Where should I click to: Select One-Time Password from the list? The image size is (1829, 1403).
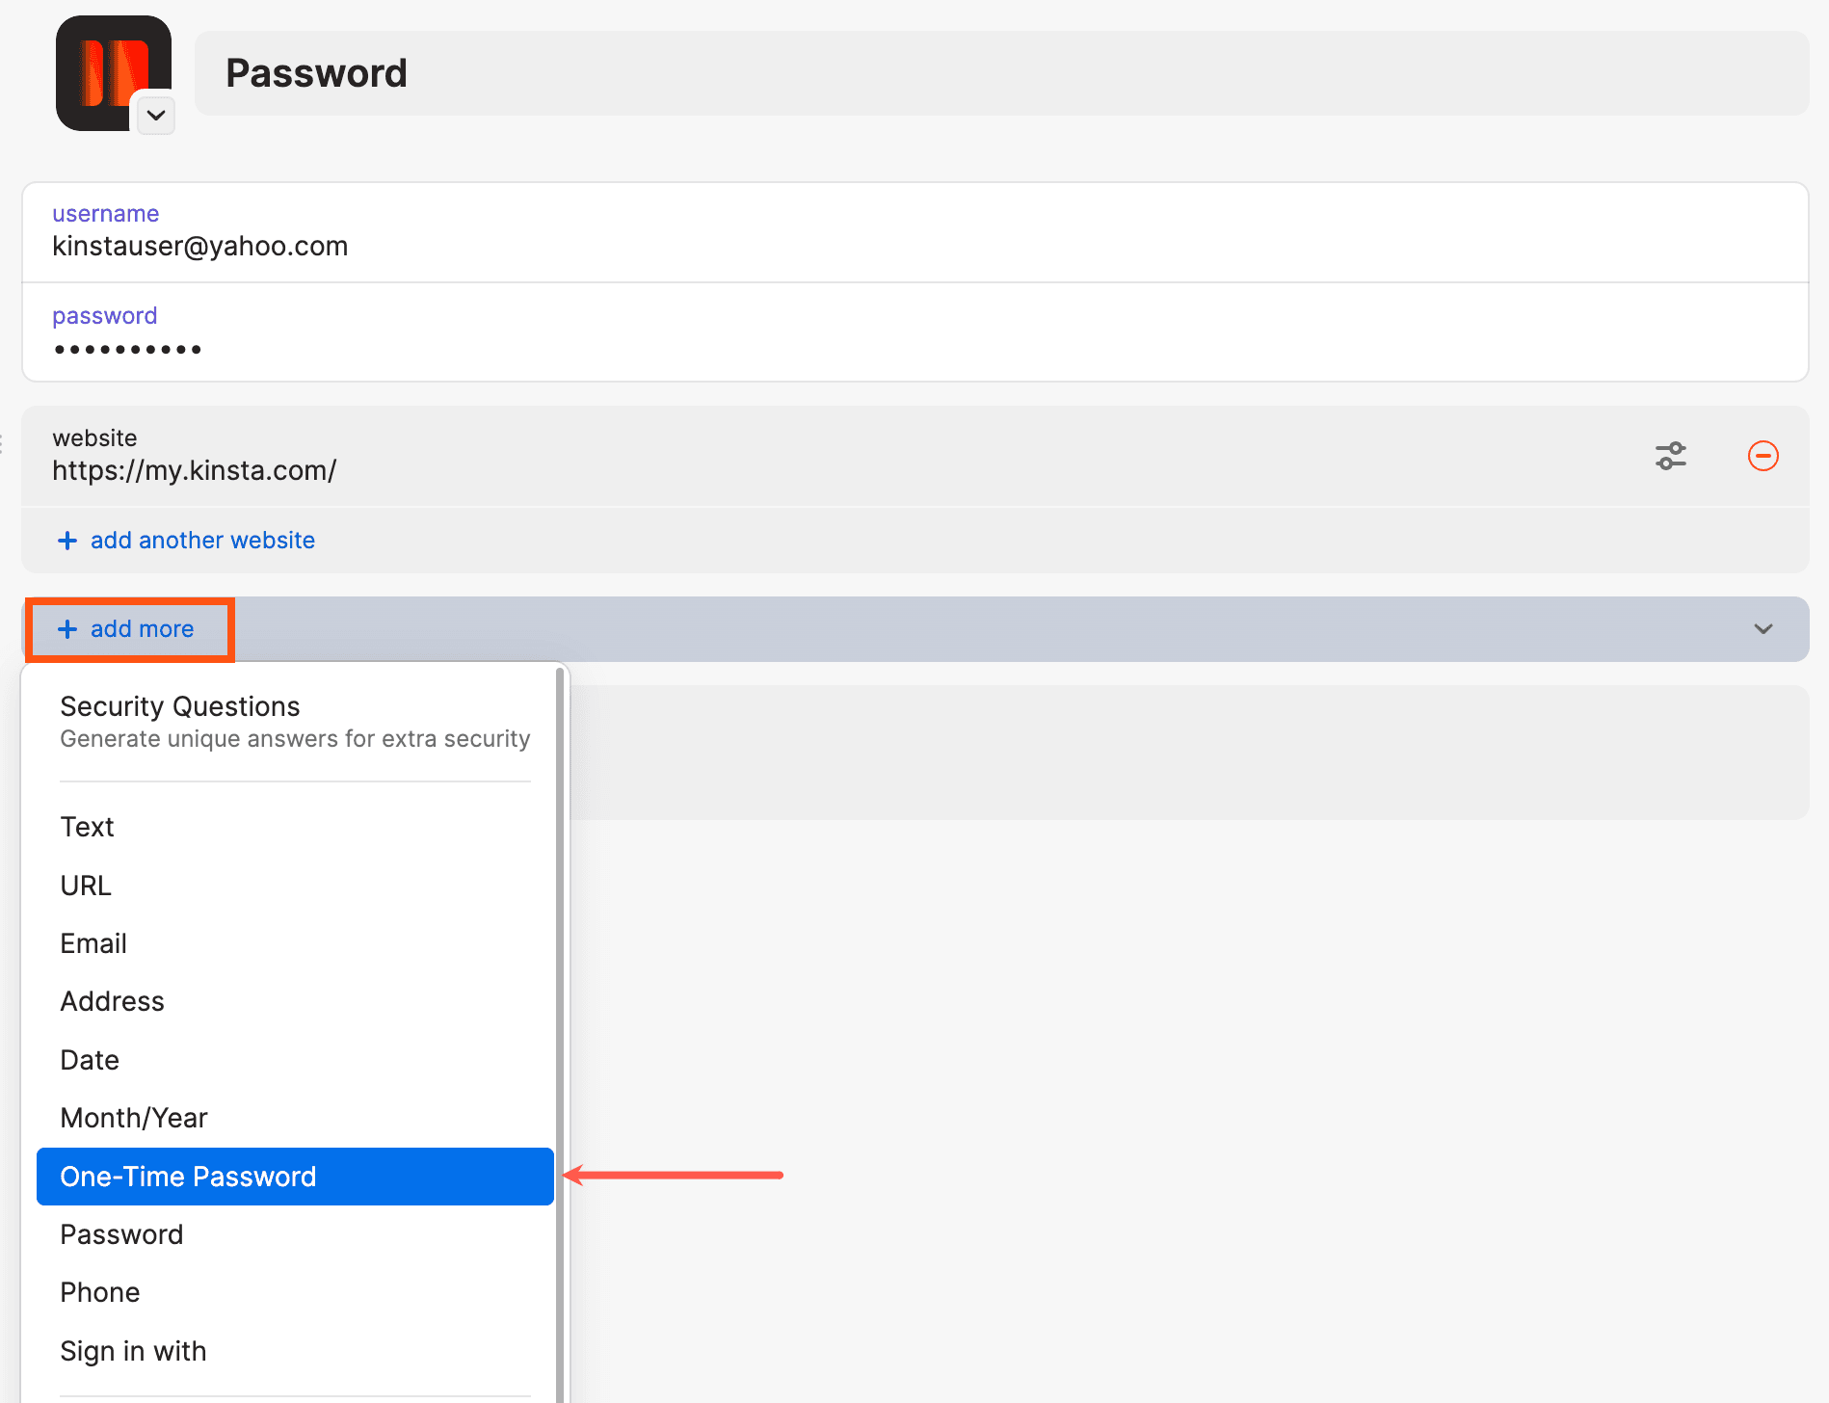(x=189, y=1176)
